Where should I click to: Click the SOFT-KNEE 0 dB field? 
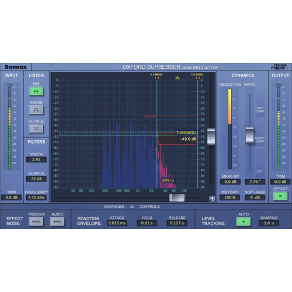[255, 197]
